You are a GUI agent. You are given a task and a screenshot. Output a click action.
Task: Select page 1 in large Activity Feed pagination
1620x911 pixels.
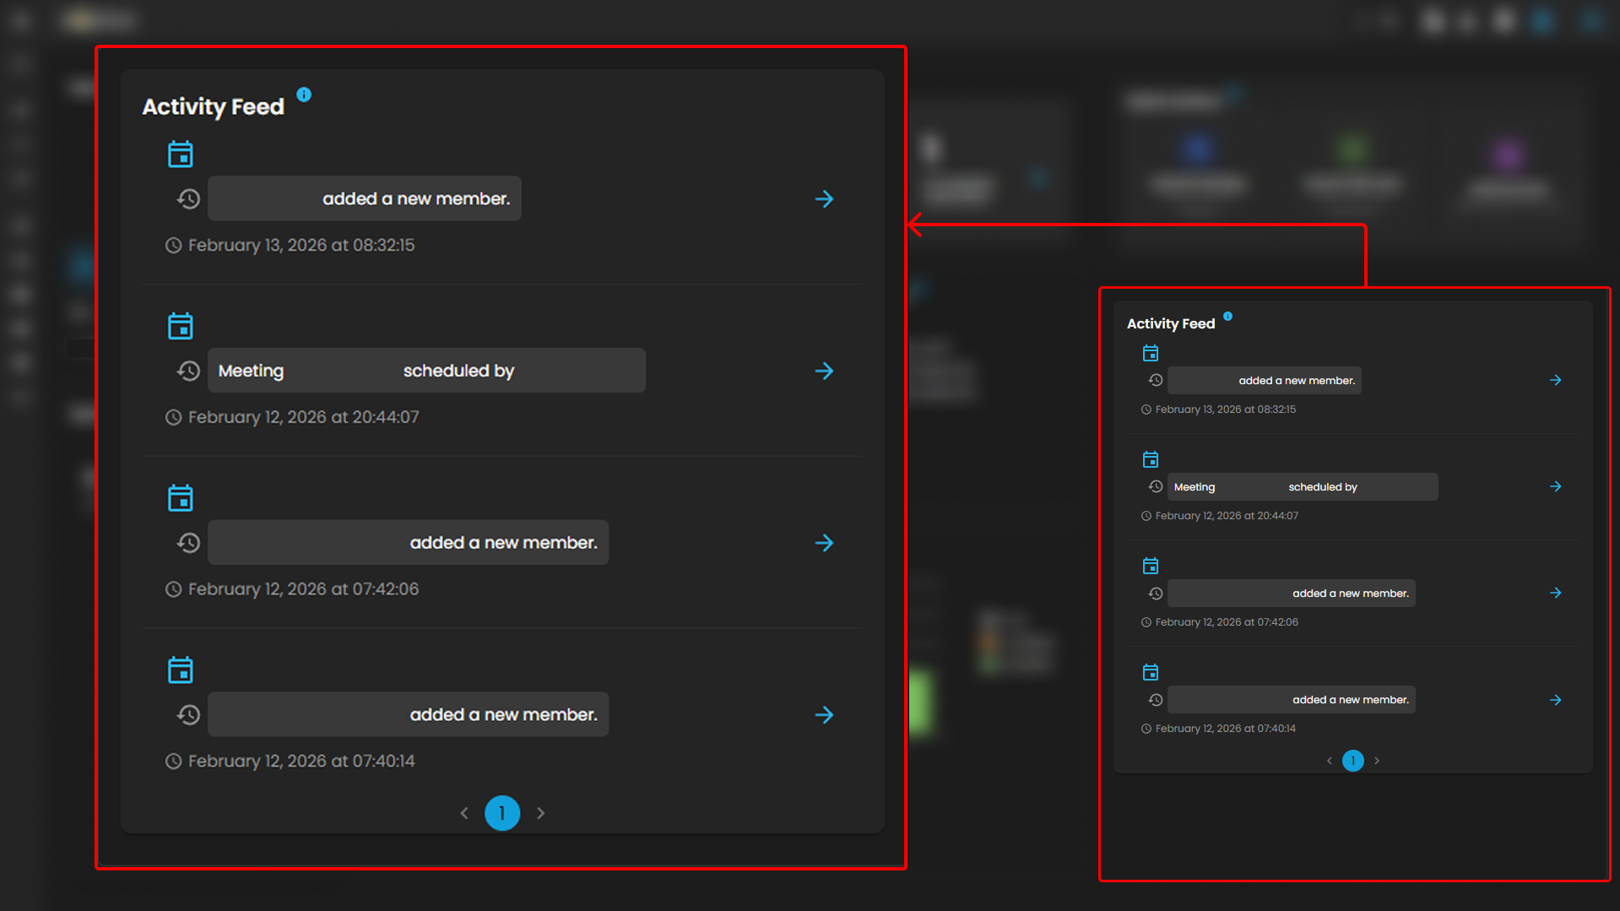[x=502, y=813]
